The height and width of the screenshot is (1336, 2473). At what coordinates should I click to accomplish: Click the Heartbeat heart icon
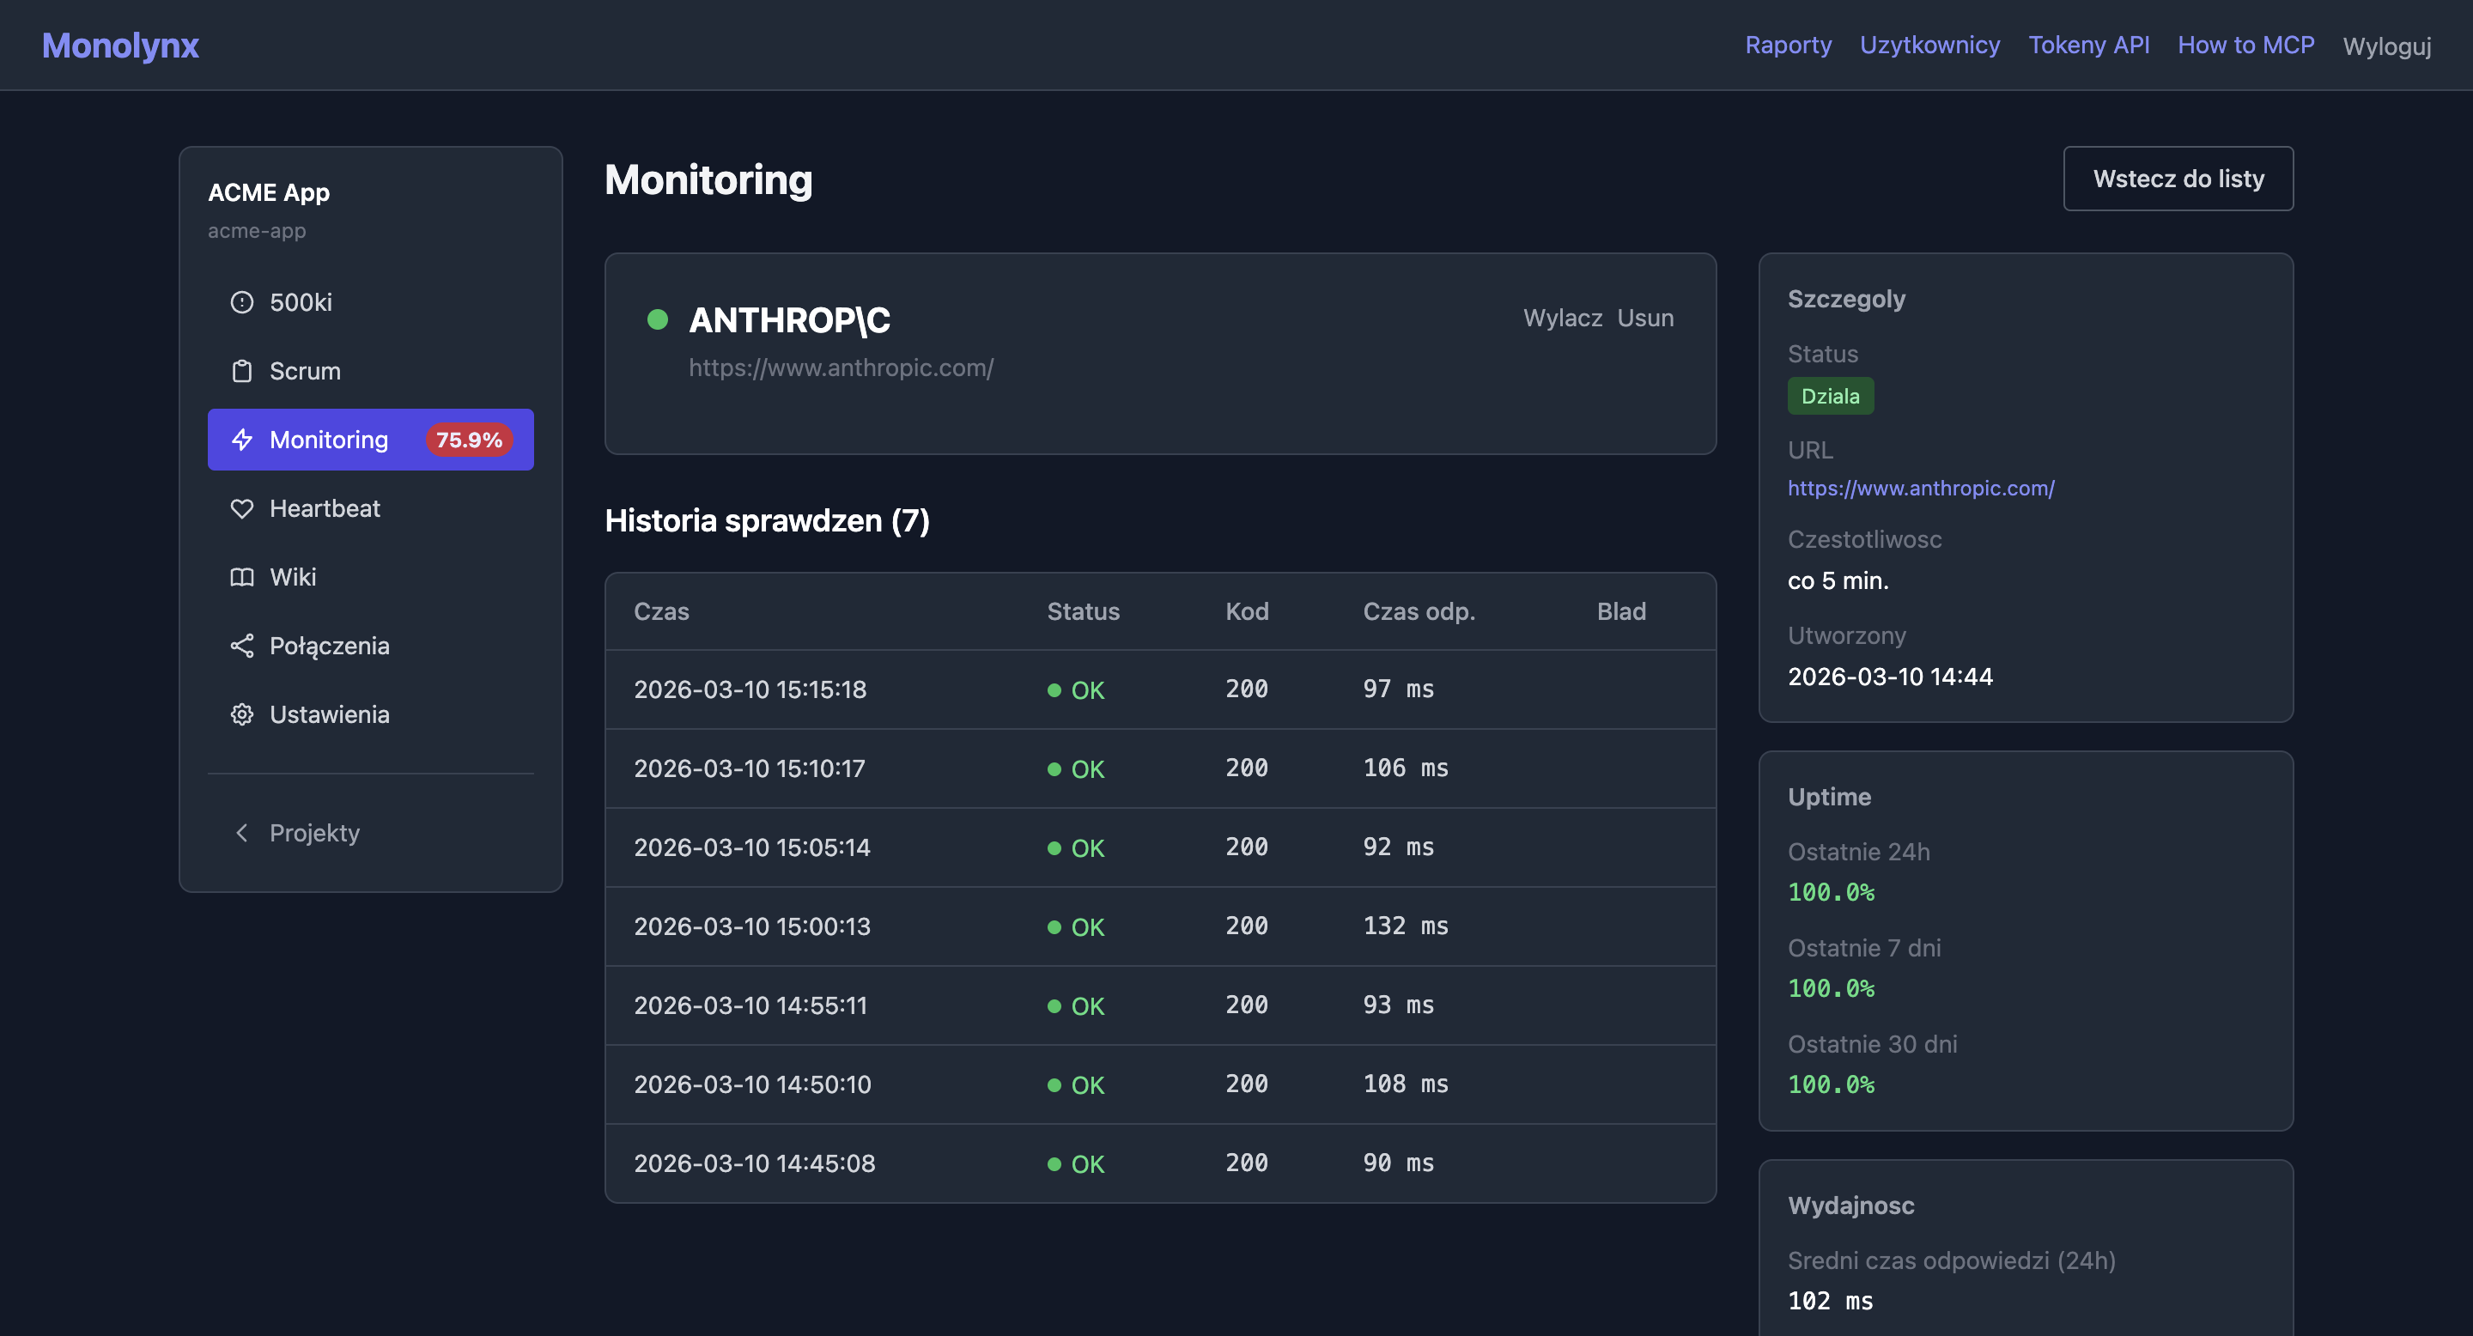(x=242, y=508)
